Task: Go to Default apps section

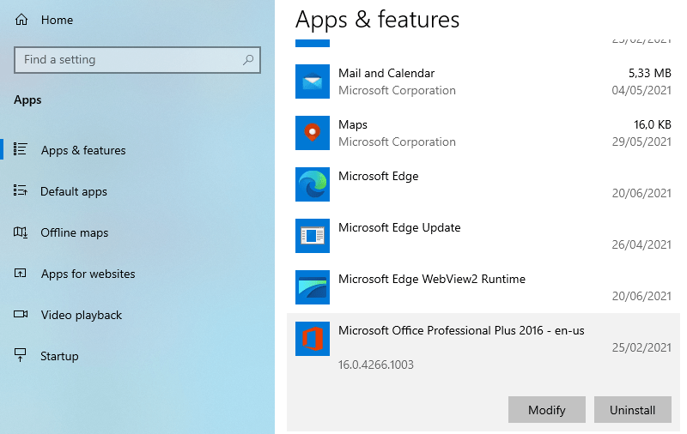Action: click(x=74, y=191)
